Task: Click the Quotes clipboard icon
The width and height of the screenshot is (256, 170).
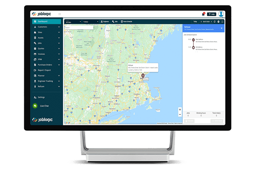Action: [x=35, y=48]
